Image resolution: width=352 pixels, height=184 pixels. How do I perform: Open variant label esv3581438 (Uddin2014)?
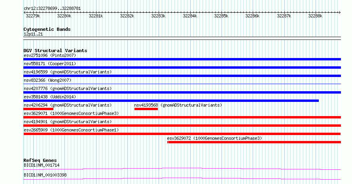(50, 97)
